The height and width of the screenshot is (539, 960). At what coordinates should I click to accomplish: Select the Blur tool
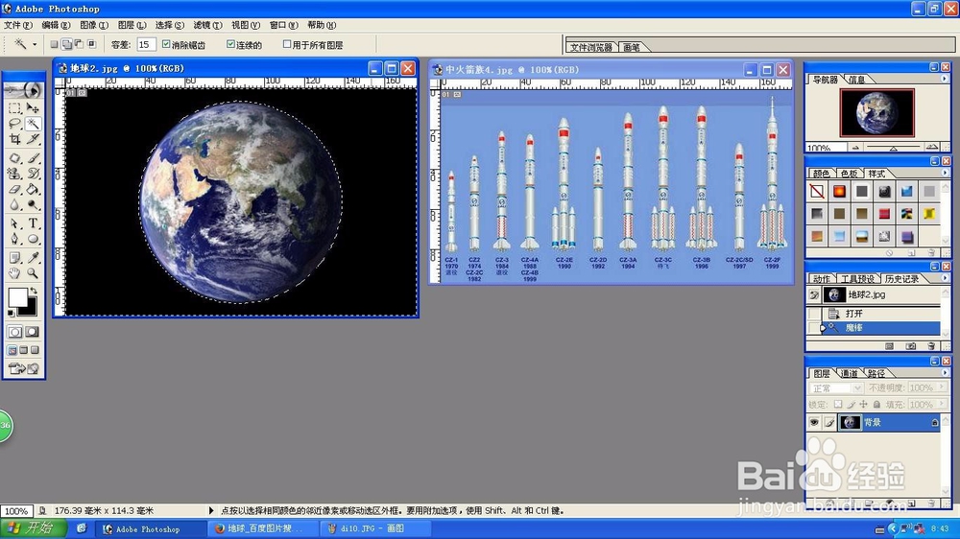click(x=14, y=205)
